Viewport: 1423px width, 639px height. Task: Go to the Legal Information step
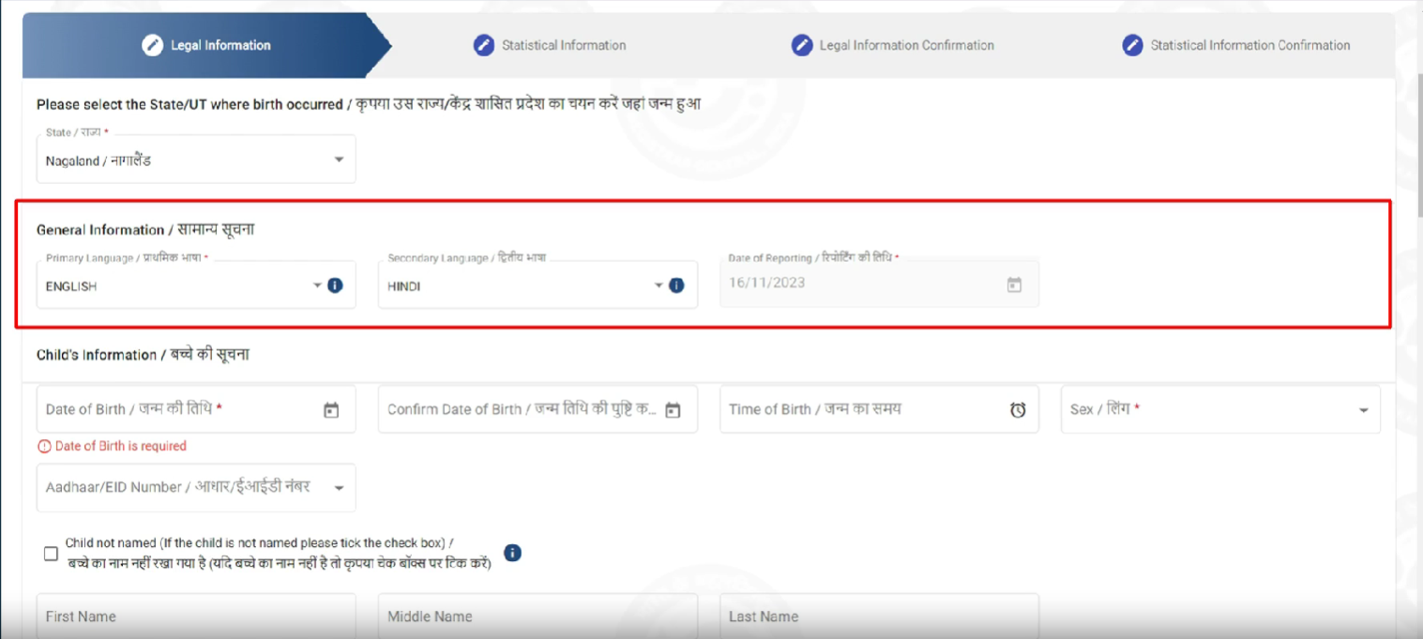[x=206, y=45]
